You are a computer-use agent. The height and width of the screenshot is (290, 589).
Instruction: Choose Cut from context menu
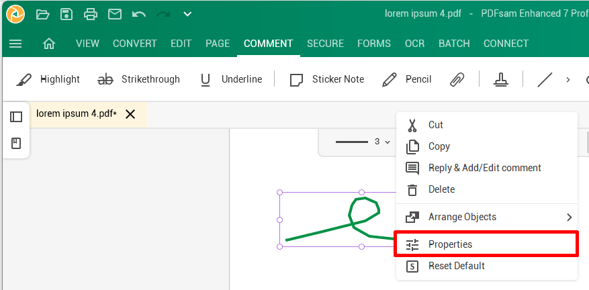(x=487, y=125)
